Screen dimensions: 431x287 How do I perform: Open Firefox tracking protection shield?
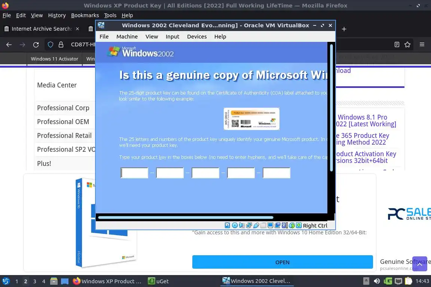[x=51, y=44]
